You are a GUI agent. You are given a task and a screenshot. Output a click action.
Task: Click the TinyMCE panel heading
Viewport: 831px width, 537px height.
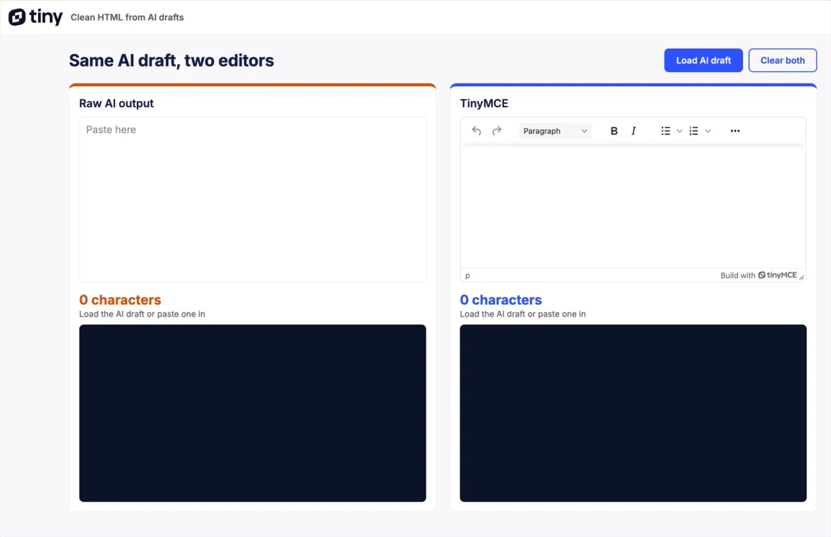(484, 103)
